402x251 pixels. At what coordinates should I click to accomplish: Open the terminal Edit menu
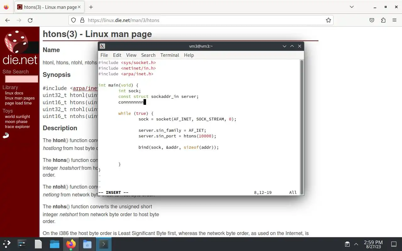point(117,55)
